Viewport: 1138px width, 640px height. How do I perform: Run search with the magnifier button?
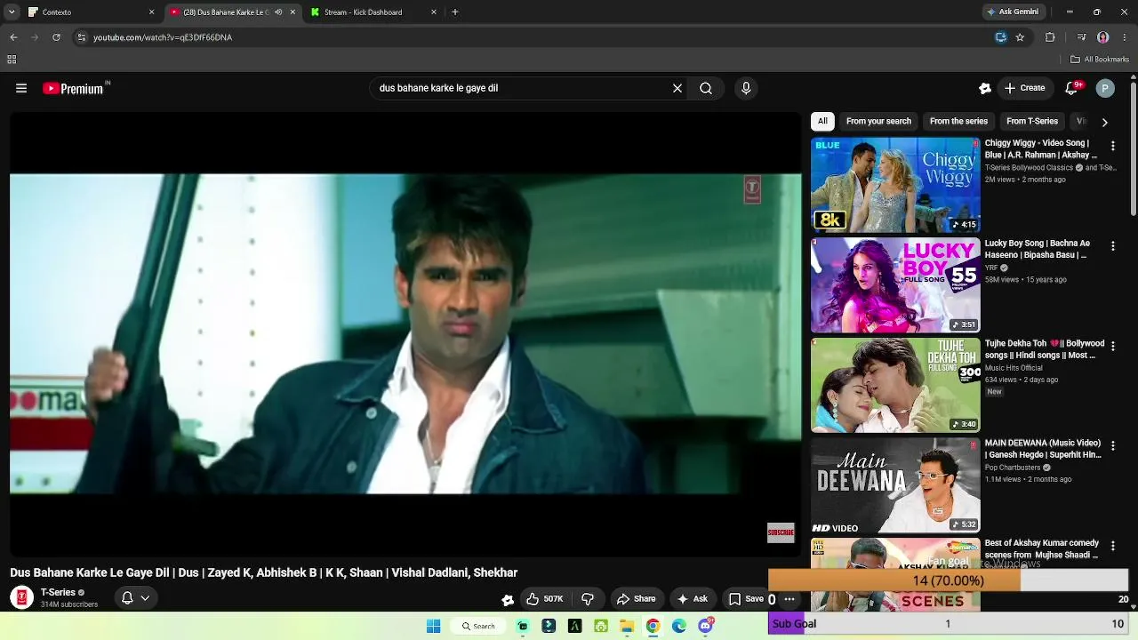tap(706, 88)
